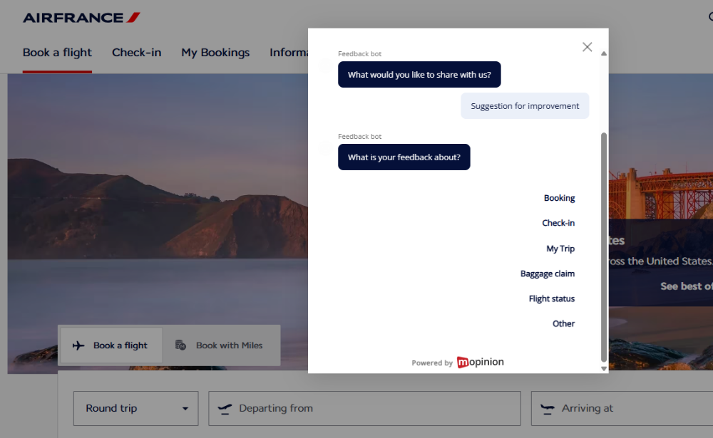This screenshot has width=713, height=438.
Task: Click the takeoff plane icon in Departing from
Action: (x=225, y=408)
